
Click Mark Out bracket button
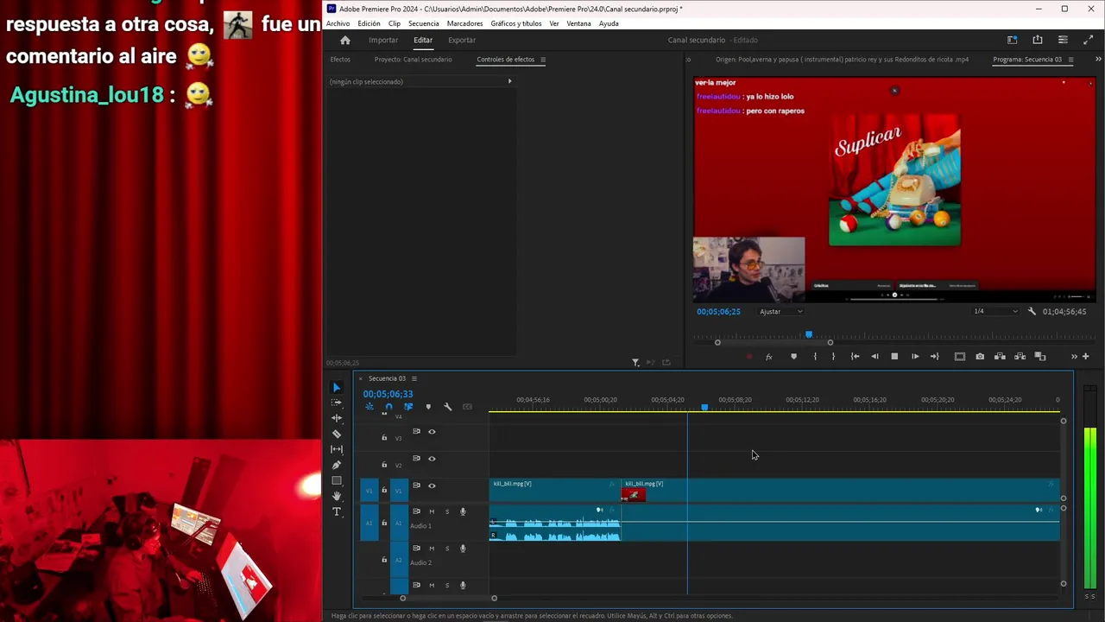833,357
